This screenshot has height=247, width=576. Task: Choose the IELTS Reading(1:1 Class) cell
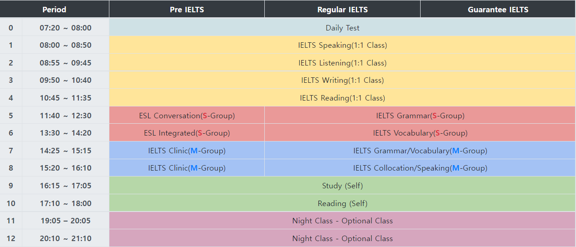point(342,98)
